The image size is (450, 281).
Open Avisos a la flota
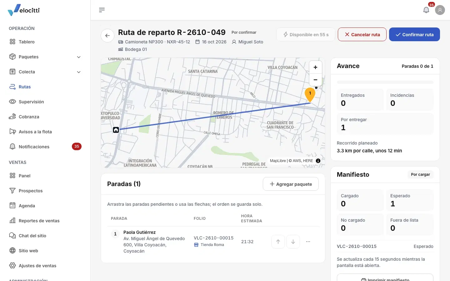click(45, 132)
